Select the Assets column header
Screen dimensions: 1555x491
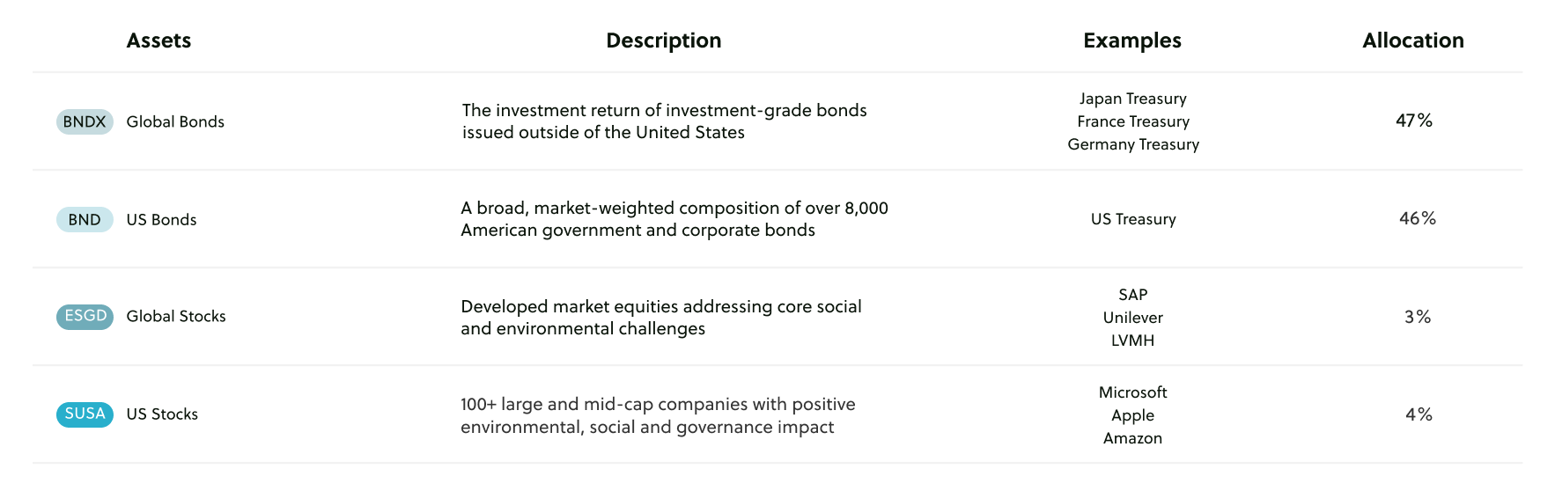[x=158, y=40]
